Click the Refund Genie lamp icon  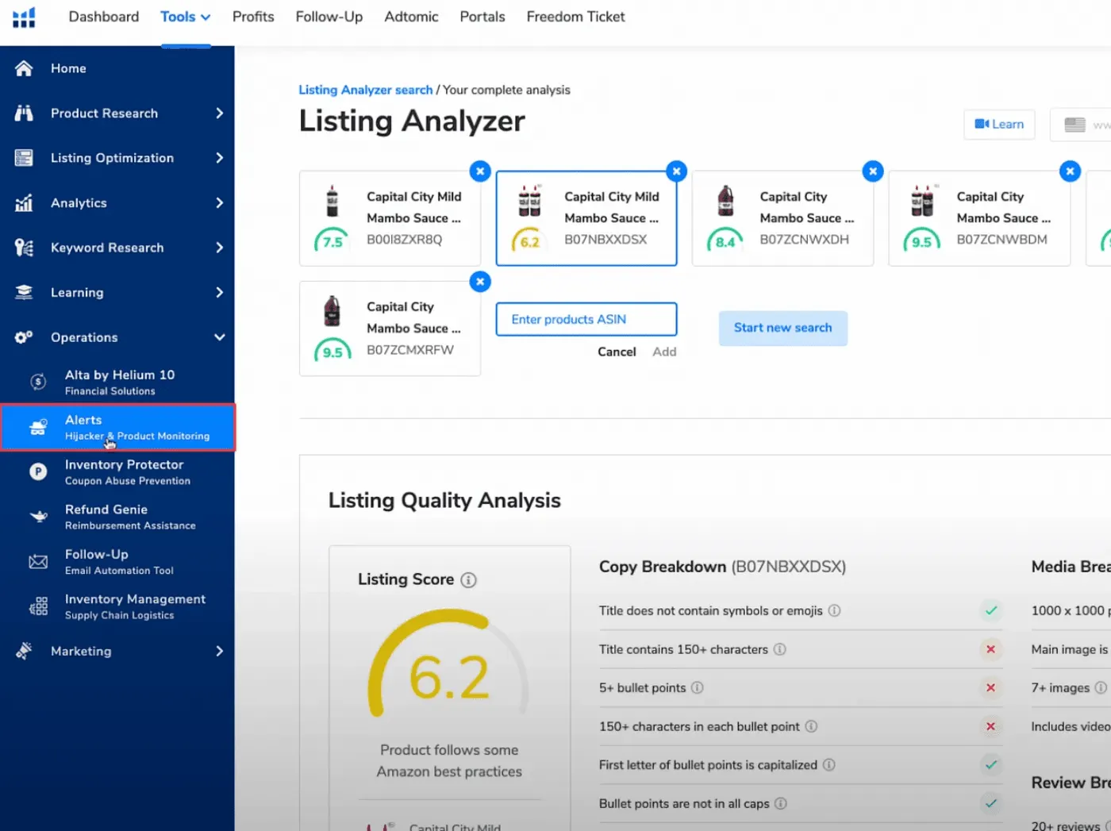(x=38, y=517)
